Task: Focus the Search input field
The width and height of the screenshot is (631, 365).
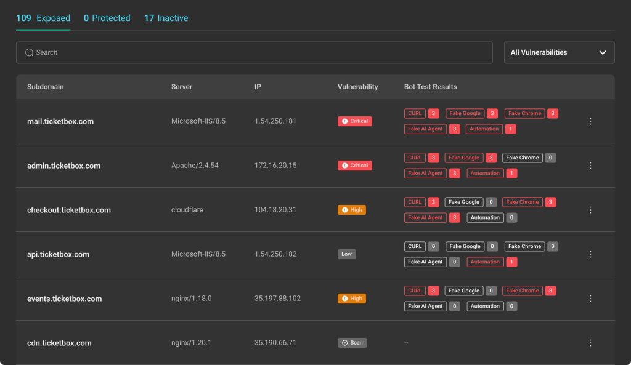Action: coord(259,53)
